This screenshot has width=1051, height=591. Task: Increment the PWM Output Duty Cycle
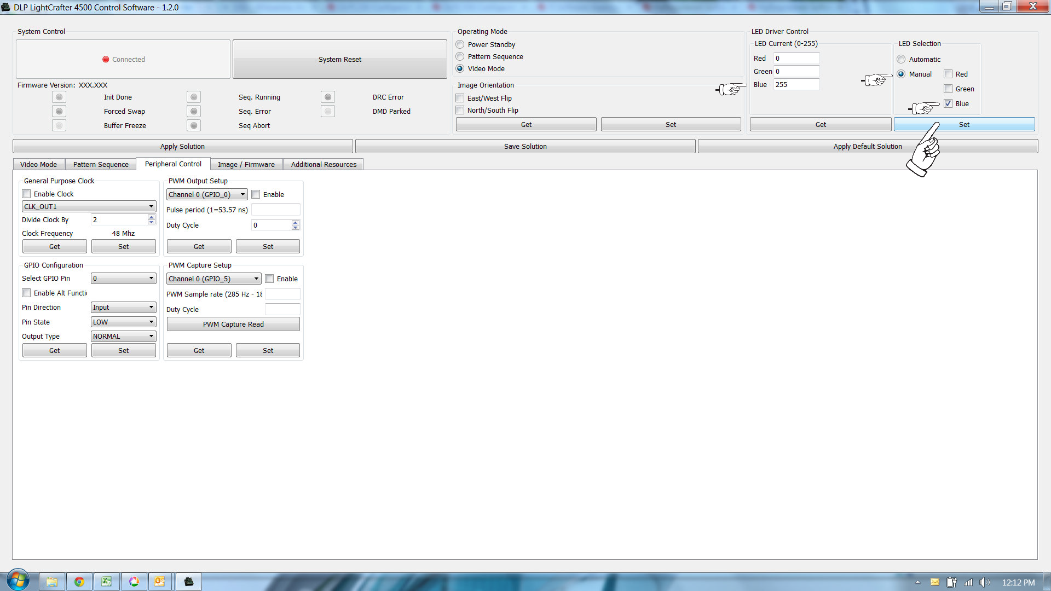pos(296,222)
